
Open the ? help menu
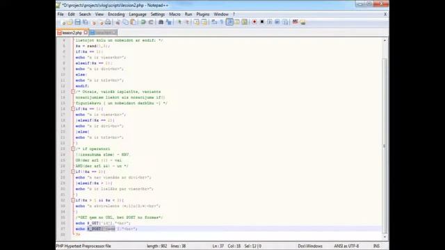click(234, 14)
